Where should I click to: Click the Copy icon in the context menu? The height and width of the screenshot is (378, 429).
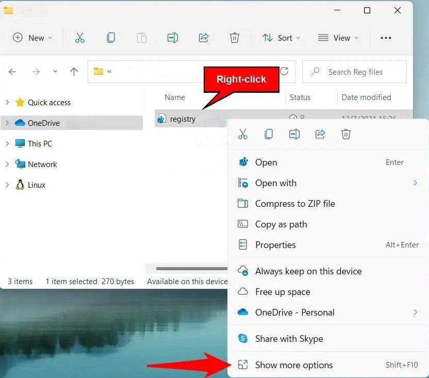coord(269,134)
